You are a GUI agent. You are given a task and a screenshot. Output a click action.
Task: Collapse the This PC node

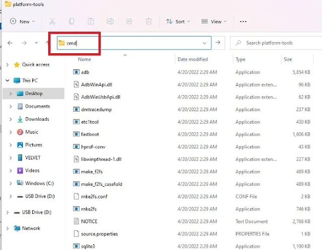pos(8,80)
